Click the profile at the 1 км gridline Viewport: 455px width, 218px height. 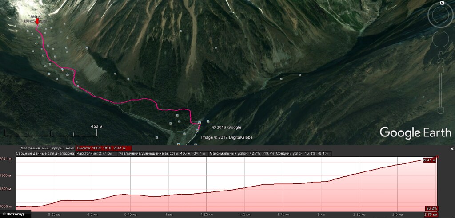pyautogui.click(x=168, y=195)
